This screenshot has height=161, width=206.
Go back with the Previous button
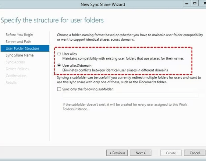pyautogui.click(x=117, y=153)
